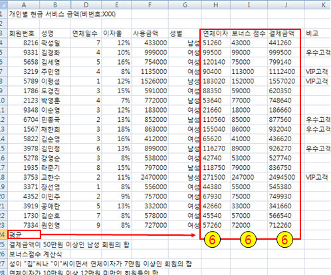Click late interest cell 271500
This screenshot has height=275, width=331.
click(215, 177)
